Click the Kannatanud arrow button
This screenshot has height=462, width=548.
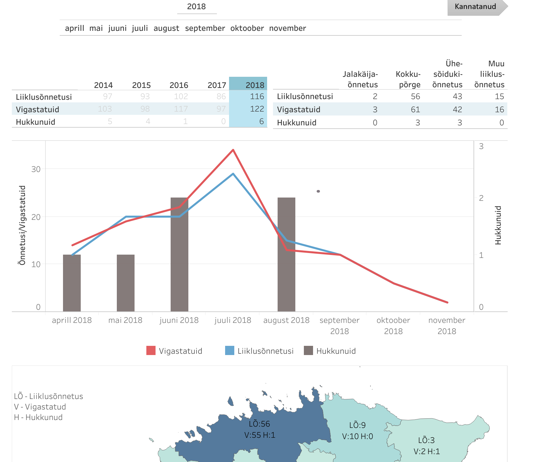coord(475,7)
